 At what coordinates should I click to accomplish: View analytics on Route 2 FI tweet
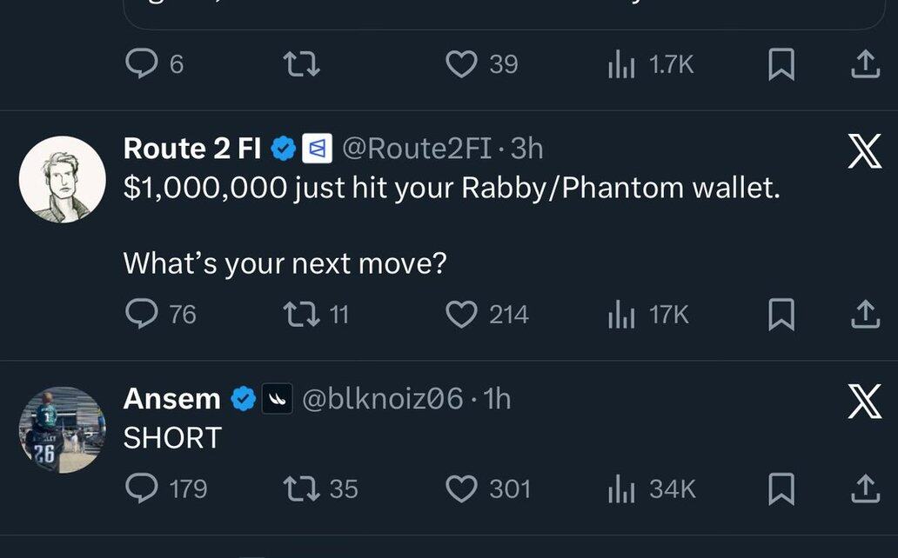[x=619, y=314]
